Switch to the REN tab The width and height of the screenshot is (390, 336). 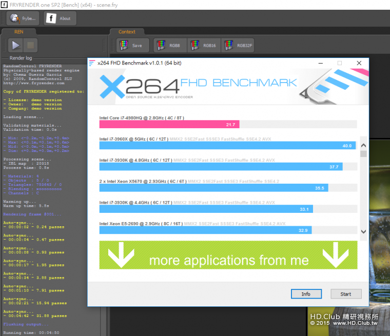18,32
